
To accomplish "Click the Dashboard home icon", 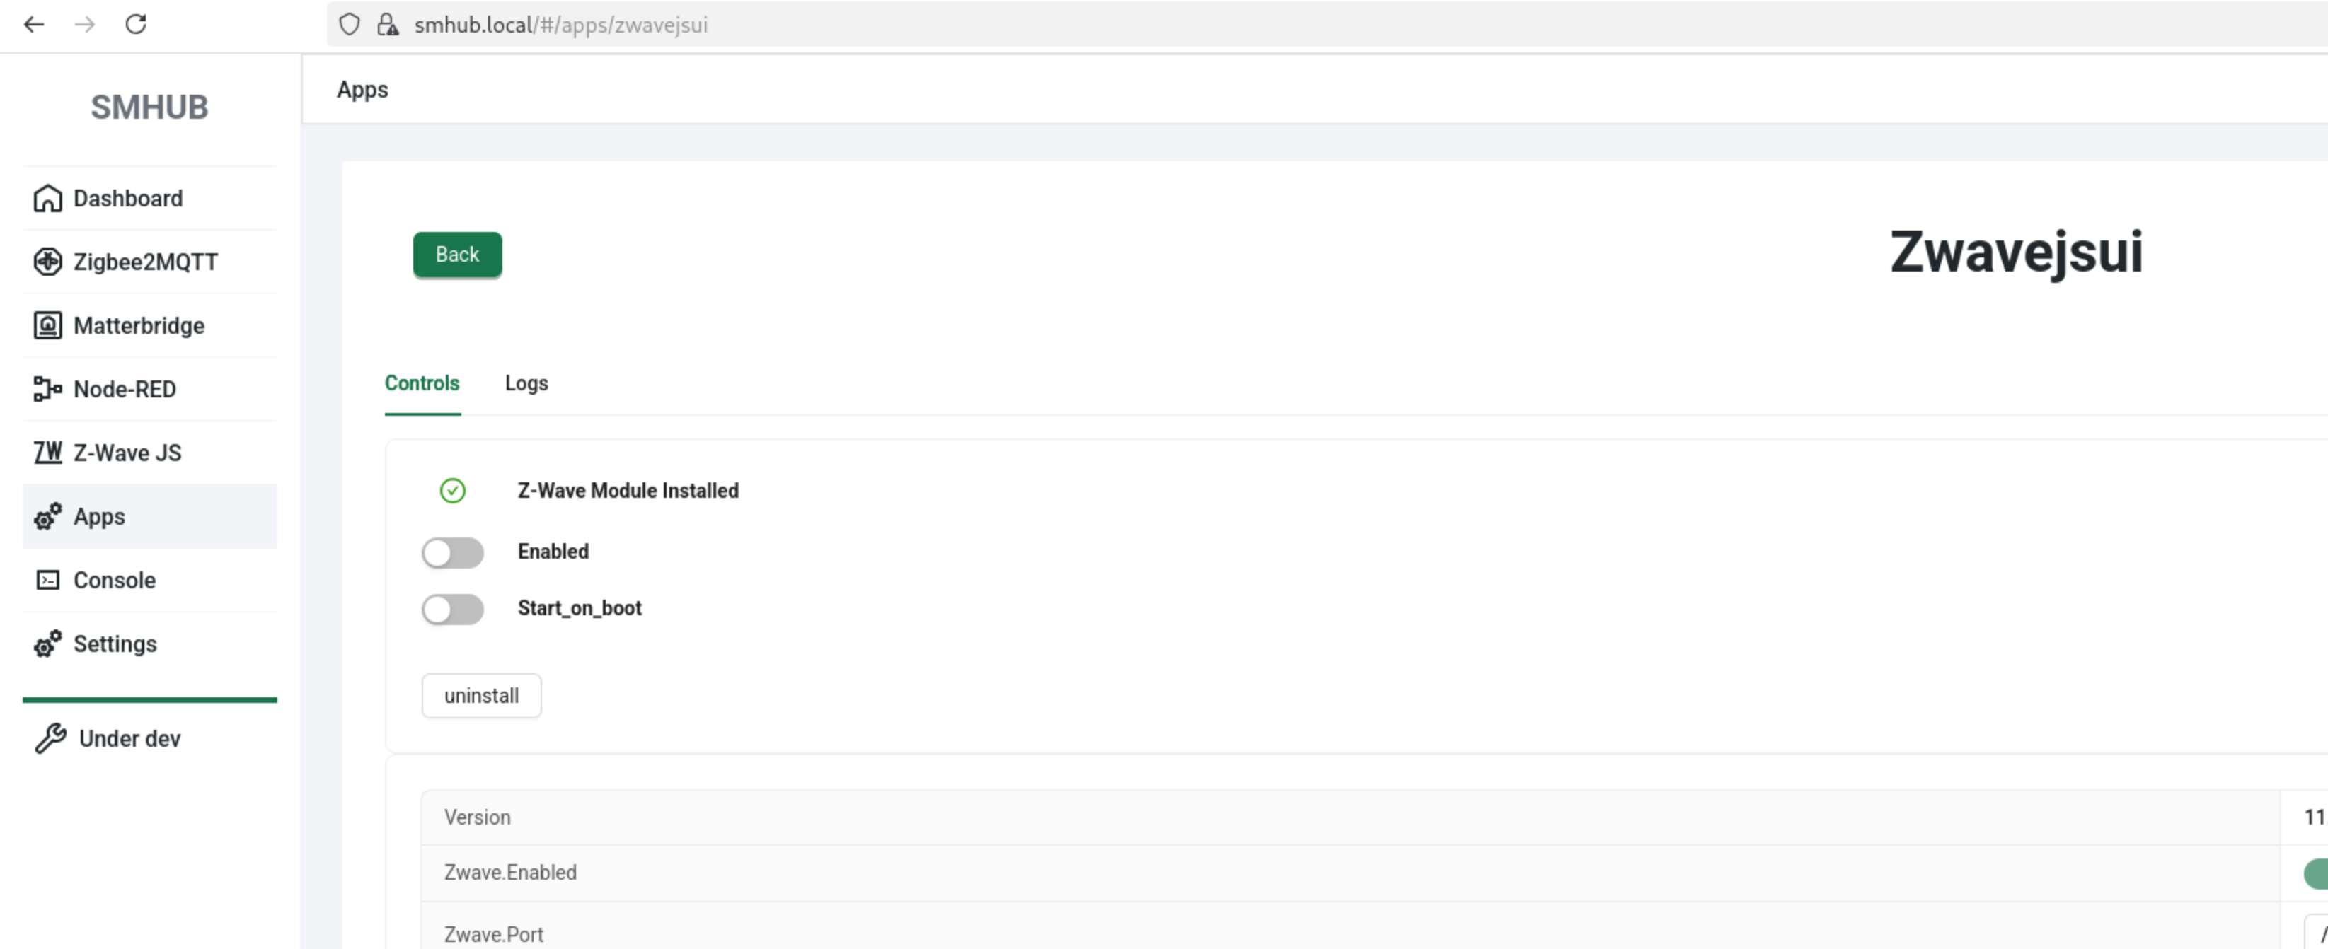I will coord(47,199).
